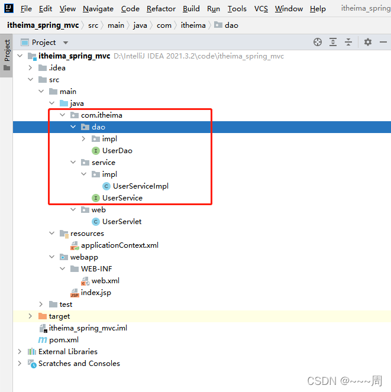Screen dimensions: 391x392
Task: Click the web.xml file icon
Action: click(x=85, y=281)
